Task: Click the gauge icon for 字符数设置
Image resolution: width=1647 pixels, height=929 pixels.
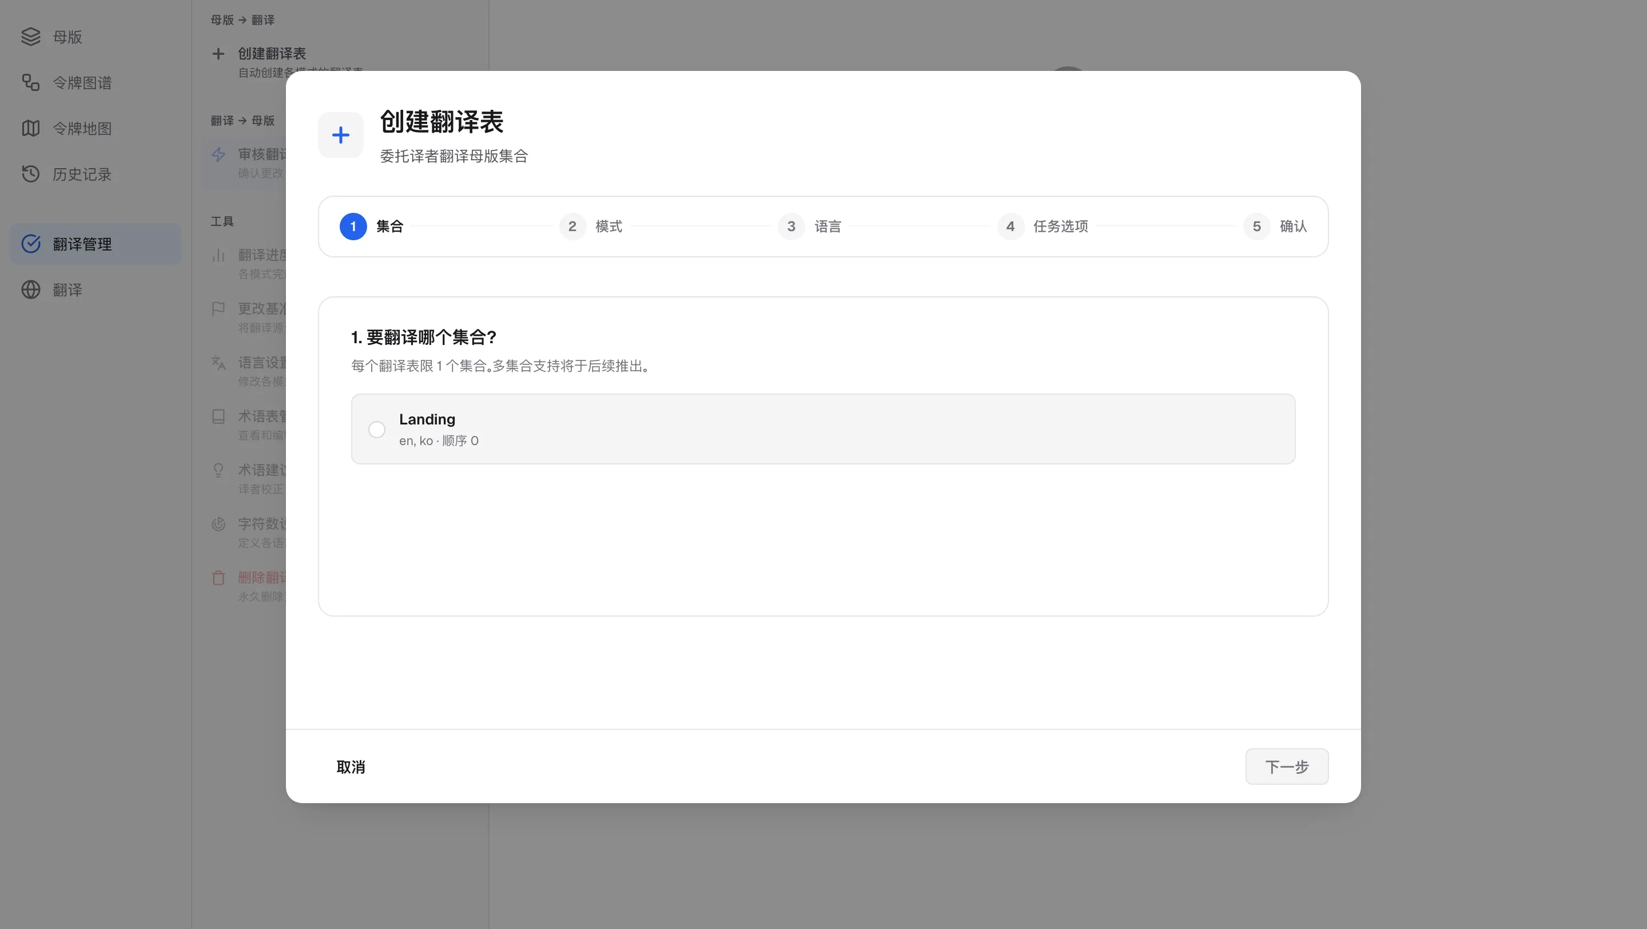Action: click(x=218, y=523)
